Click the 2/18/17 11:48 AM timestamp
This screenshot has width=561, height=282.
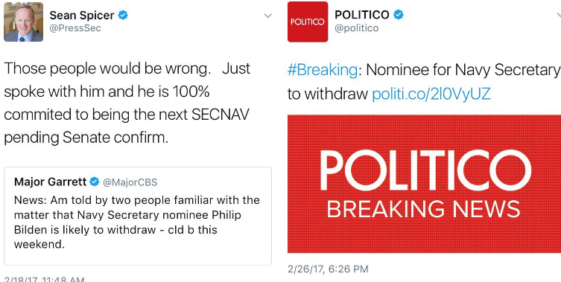tap(44, 279)
